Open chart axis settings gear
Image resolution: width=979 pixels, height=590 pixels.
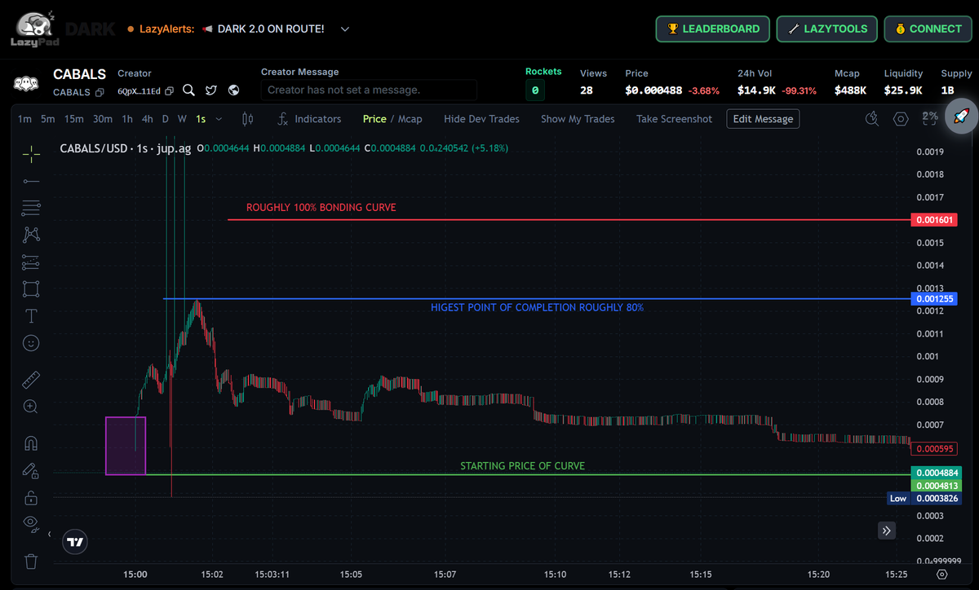click(942, 575)
